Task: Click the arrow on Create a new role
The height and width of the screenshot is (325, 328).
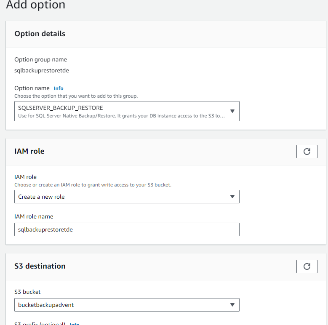Action: [232, 197]
